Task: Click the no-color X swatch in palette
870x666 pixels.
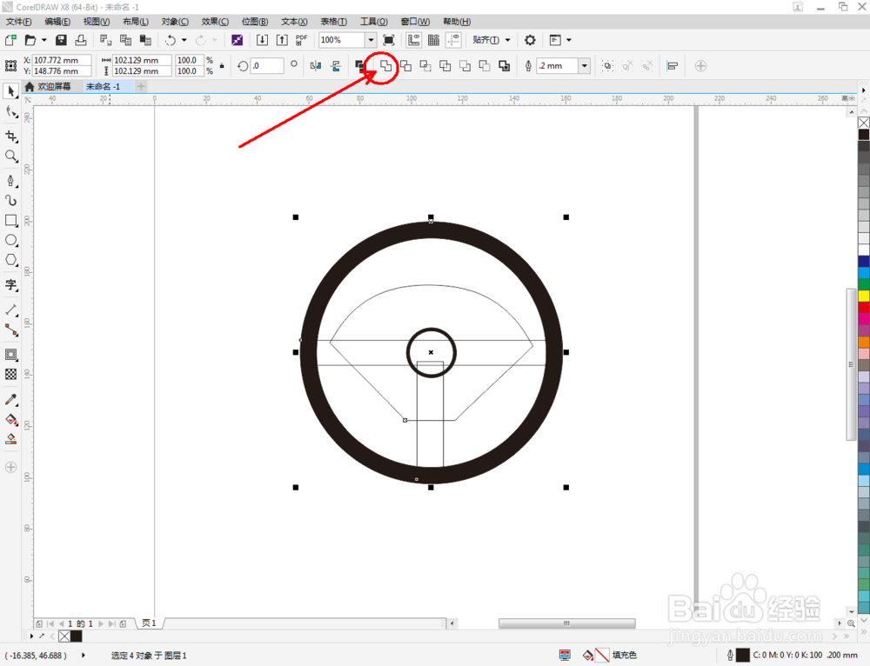Action: [x=864, y=123]
